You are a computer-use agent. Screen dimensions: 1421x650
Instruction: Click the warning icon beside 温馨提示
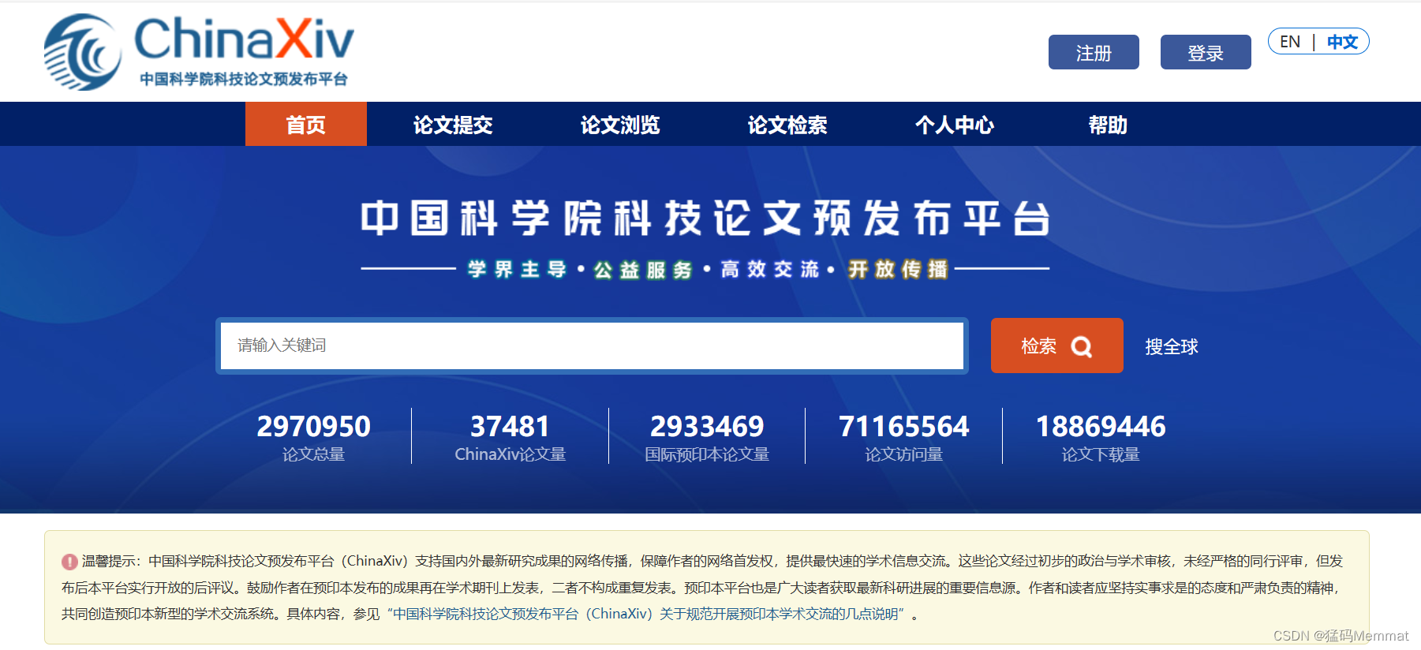pyautogui.click(x=69, y=562)
